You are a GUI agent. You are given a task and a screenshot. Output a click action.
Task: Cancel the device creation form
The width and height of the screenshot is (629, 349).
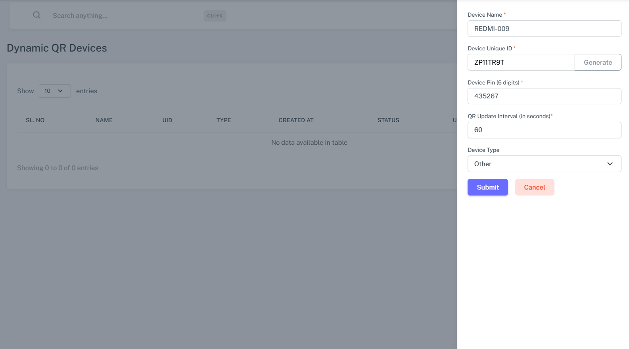(x=534, y=187)
